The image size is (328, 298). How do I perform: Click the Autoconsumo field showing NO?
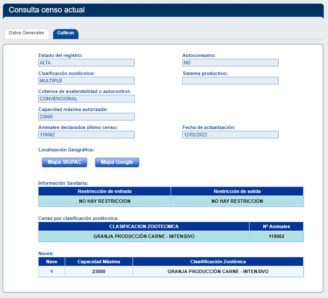tap(230, 63)
